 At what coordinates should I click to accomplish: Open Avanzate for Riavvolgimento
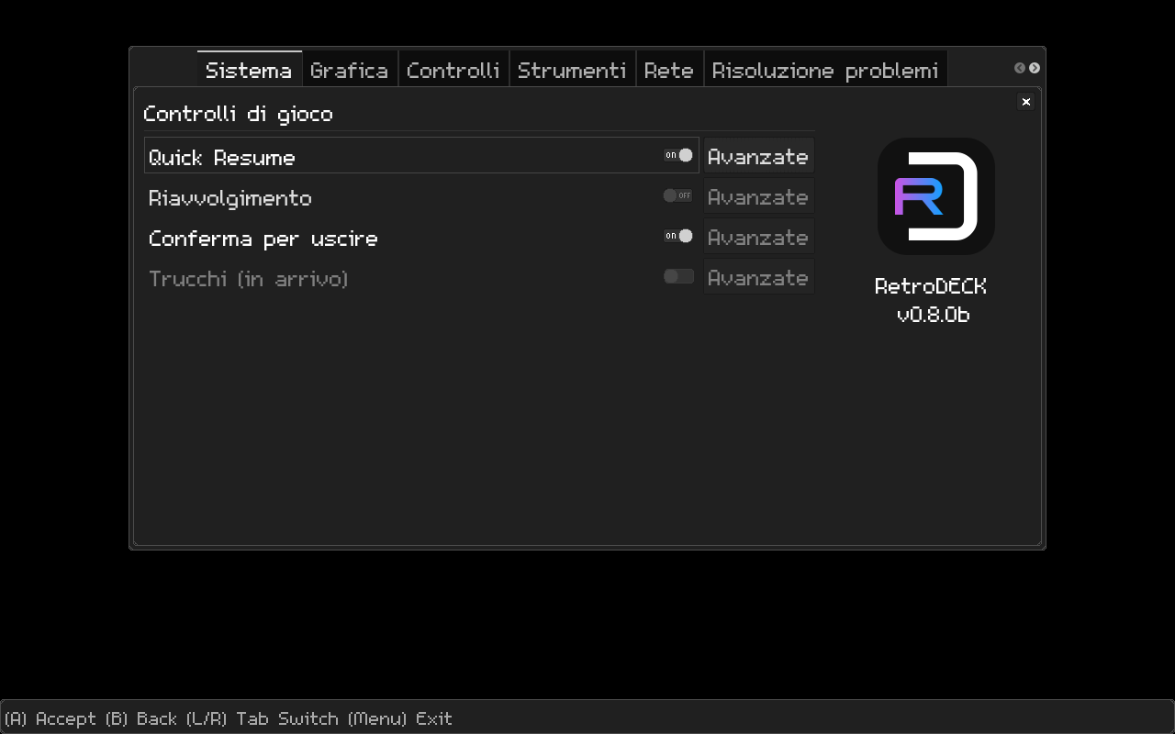(758, 196)
